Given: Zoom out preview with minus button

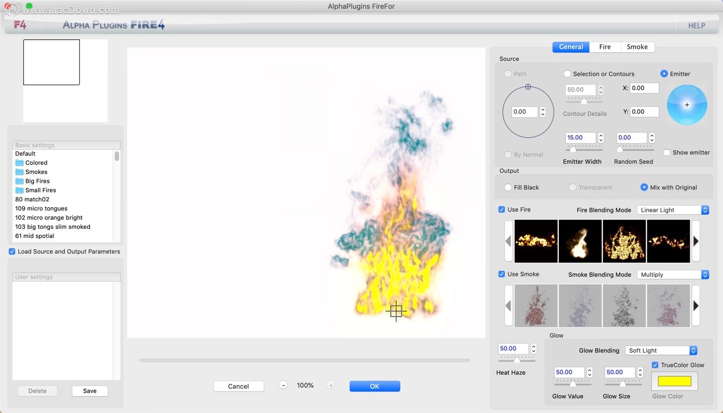Looking at the screenshot, I should point(283,385).
